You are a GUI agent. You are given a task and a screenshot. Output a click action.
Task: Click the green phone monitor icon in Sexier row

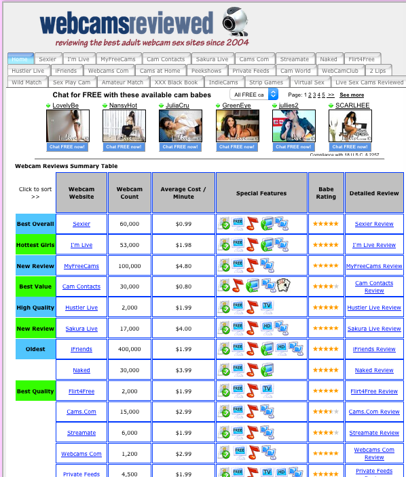coord(267,224)
